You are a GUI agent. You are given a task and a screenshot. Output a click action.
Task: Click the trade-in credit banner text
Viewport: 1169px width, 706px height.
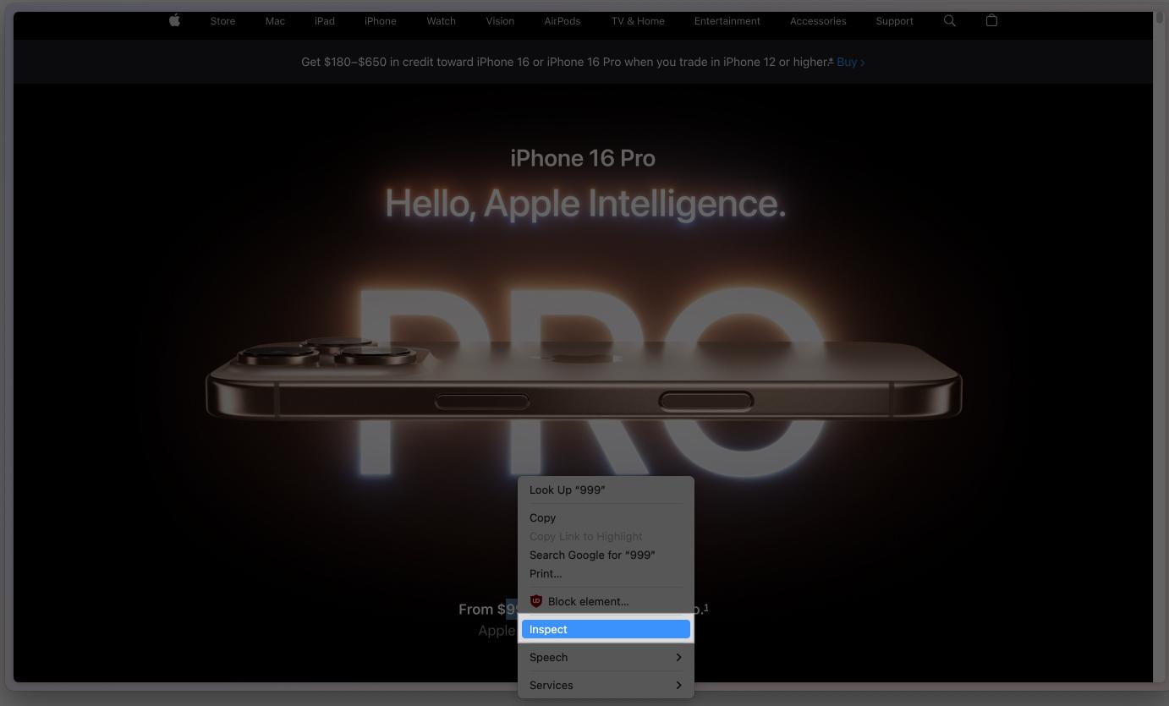click(567, 62)
